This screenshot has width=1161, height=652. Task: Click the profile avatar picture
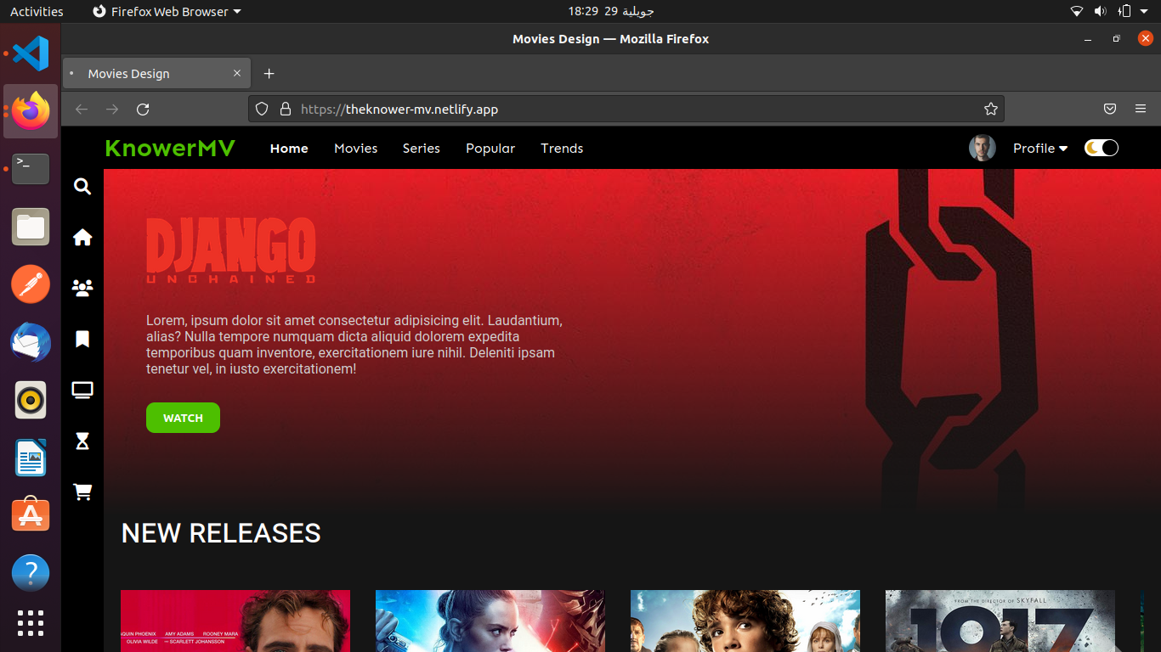(983, 148)
